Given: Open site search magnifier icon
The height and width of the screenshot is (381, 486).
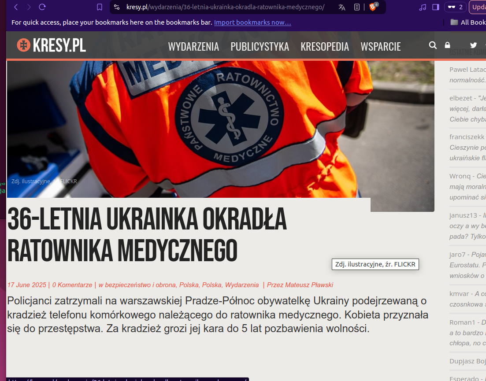Looking at the screenshot, I should 433,45.
